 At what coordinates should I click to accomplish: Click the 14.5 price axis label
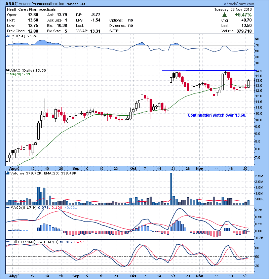point(259,71)
